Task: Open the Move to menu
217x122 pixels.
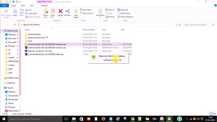Action: coord(46,14)
